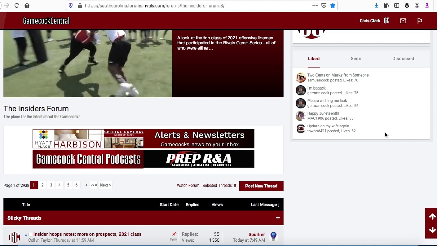Open inbox envelope icon in header
Image resolution: width=437 pixels, height=246 pixels.
(x=403, y=21)
